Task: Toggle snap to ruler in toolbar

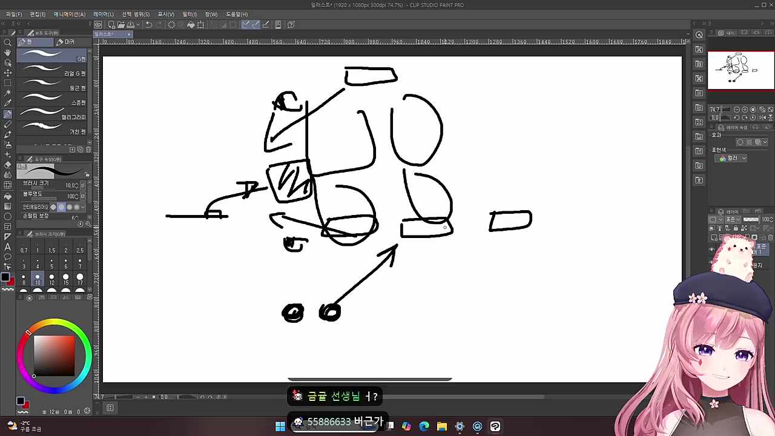Action: 246,25
